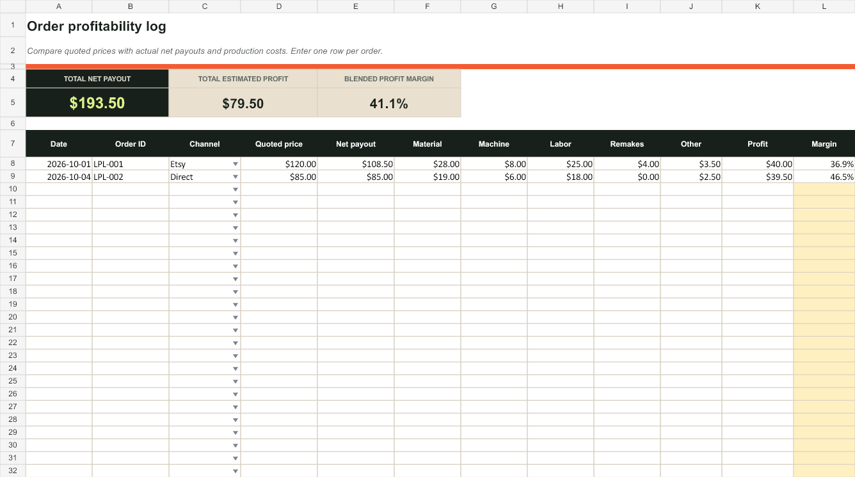The width and height of the screenshot is (855, 477).
Task: Click the Labor column heading
Action: tap(561, 144)
